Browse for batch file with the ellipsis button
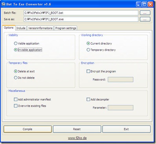The height and width of the screenshot is (144, 156). pyautogui.click(x=145, y=13)
